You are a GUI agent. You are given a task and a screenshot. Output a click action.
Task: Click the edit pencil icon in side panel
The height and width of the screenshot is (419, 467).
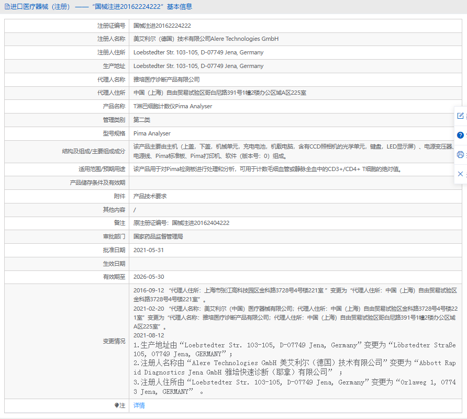[x=461, y=116]
